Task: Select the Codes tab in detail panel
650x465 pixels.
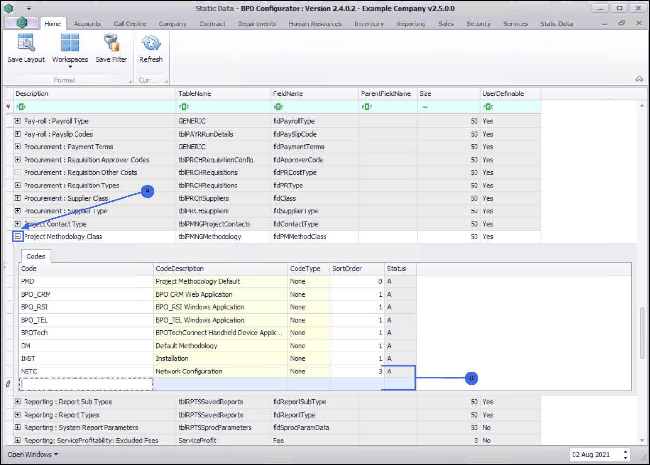Action: (x=36, y=256)
